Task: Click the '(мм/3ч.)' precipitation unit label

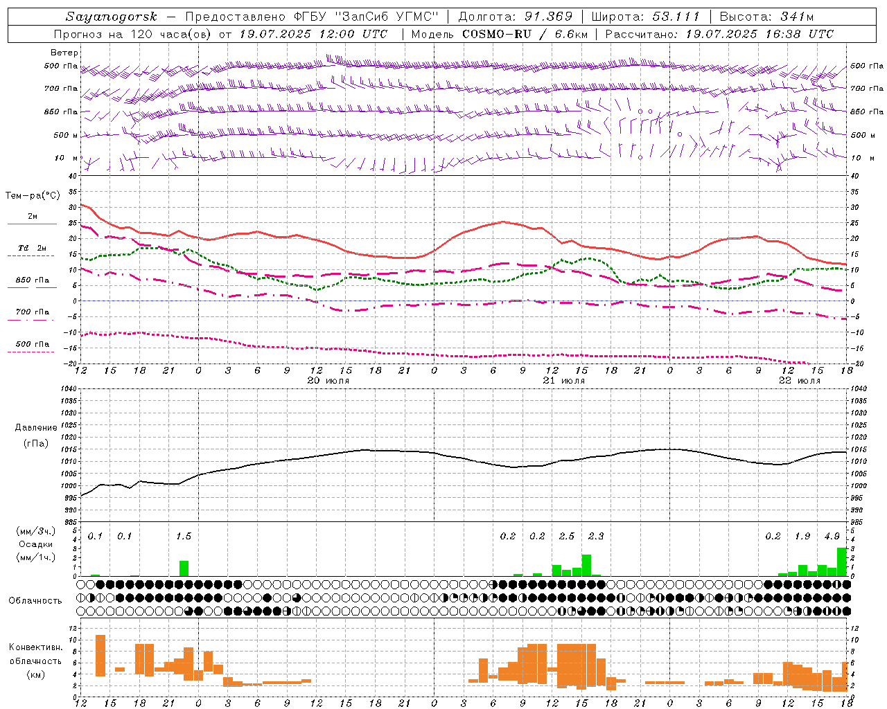Action: click(37, 531)
